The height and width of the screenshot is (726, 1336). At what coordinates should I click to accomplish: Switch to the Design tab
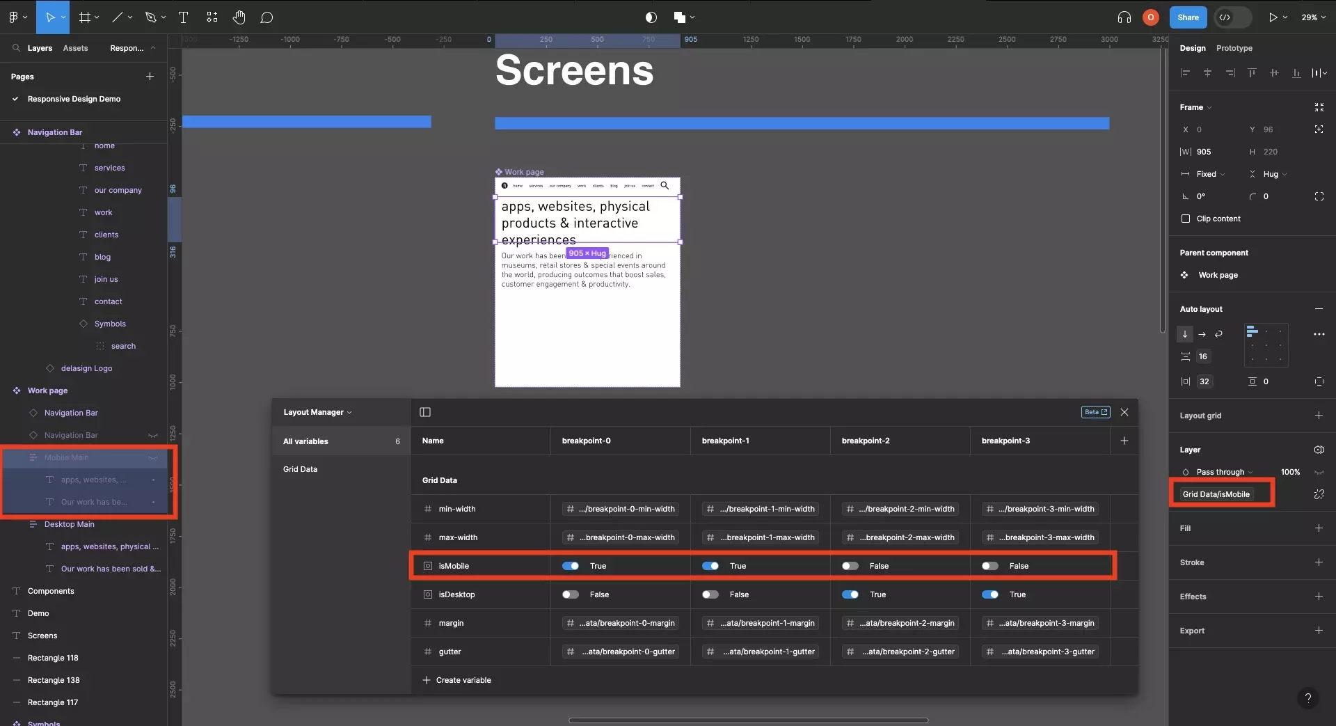click(1192, 48)
